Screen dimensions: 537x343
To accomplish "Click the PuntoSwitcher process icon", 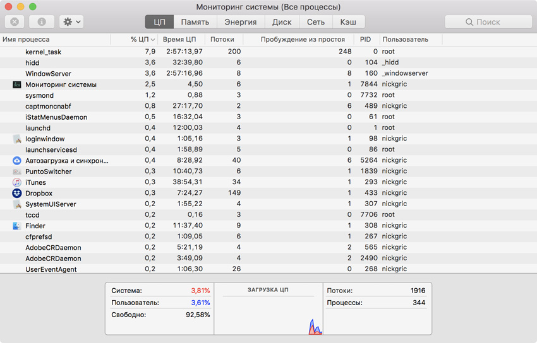I will tap(17, 171).
